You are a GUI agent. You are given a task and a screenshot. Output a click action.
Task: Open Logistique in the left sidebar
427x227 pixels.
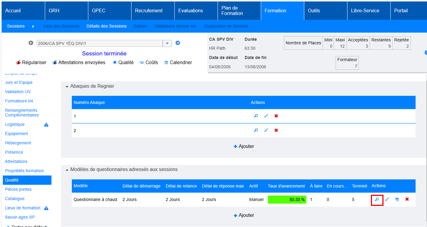pos(15,125)
